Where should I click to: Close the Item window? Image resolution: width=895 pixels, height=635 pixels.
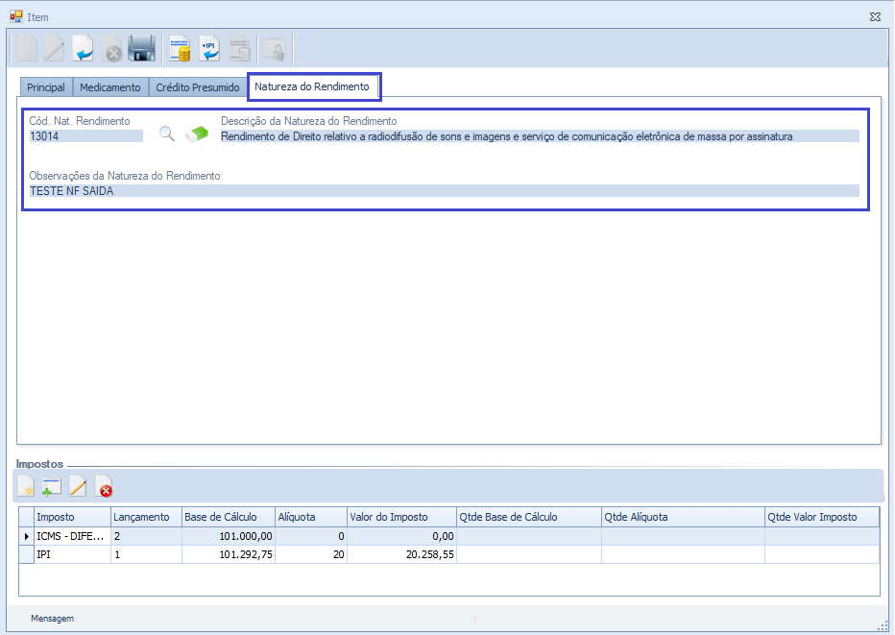click(x=875, y=16)
